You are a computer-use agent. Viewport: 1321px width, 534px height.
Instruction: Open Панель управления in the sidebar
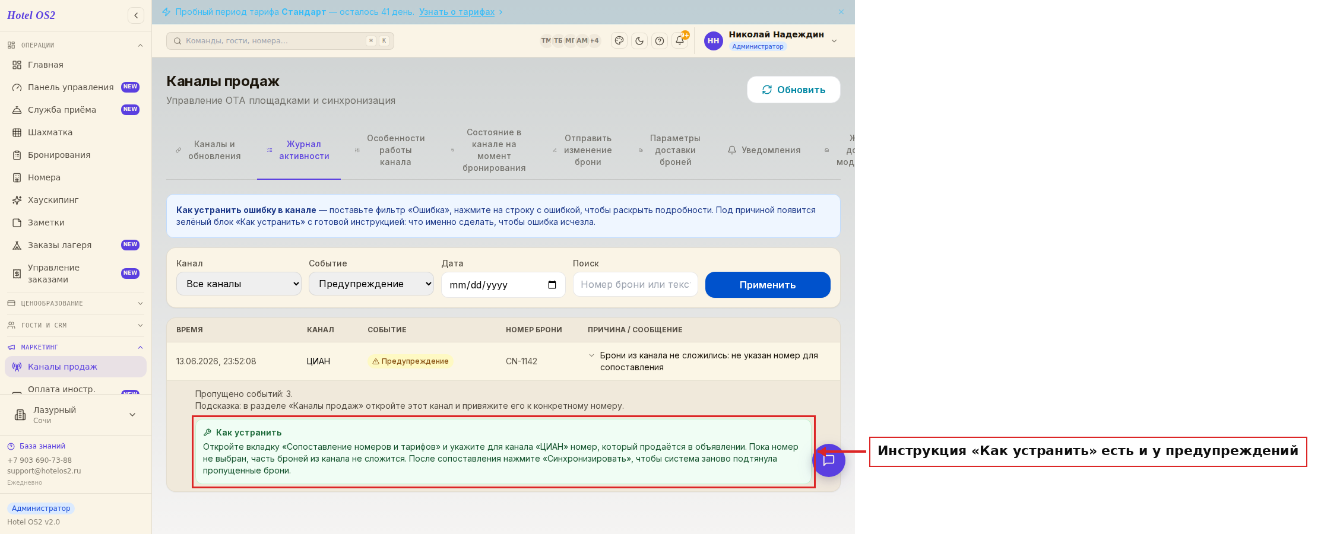[x=75, y=87]
